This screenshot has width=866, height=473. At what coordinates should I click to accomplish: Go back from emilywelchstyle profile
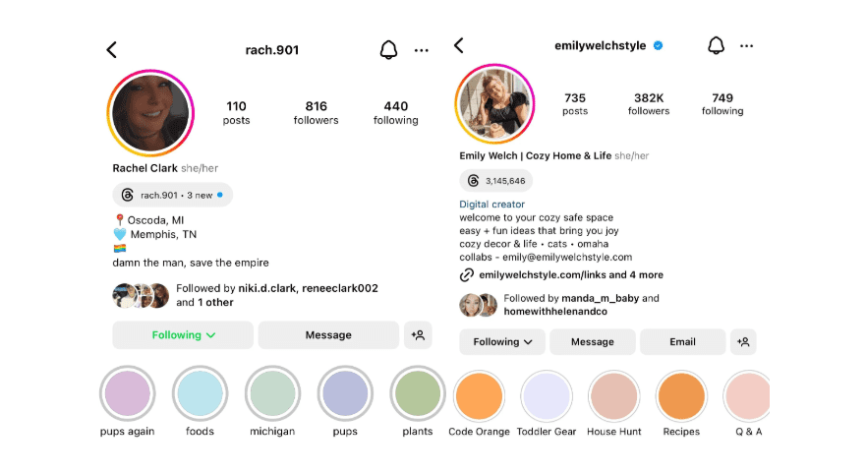[x=459, y=45]
